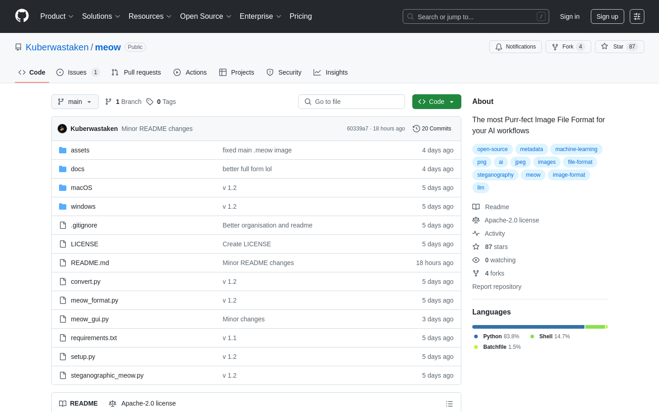
Task: Open the green Code dropdown button
Action: (x=437, y=102)
